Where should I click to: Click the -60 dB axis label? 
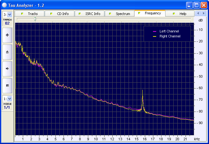200,88
